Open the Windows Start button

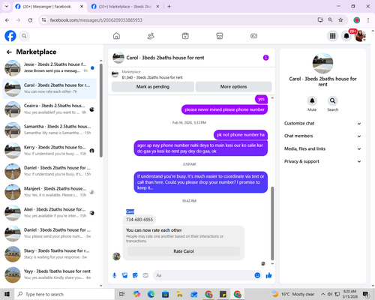(x=7, y=294)
